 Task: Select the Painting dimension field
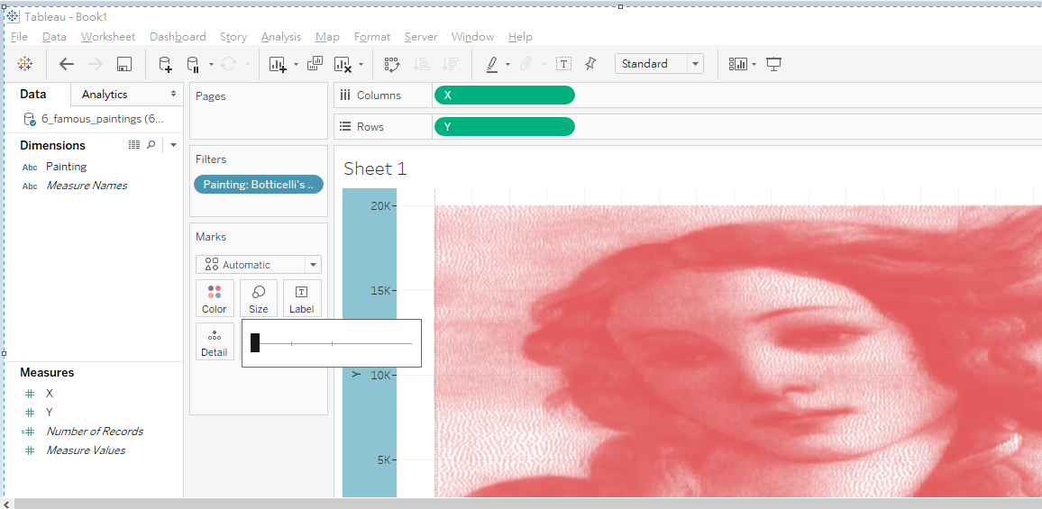pos(66,167)
